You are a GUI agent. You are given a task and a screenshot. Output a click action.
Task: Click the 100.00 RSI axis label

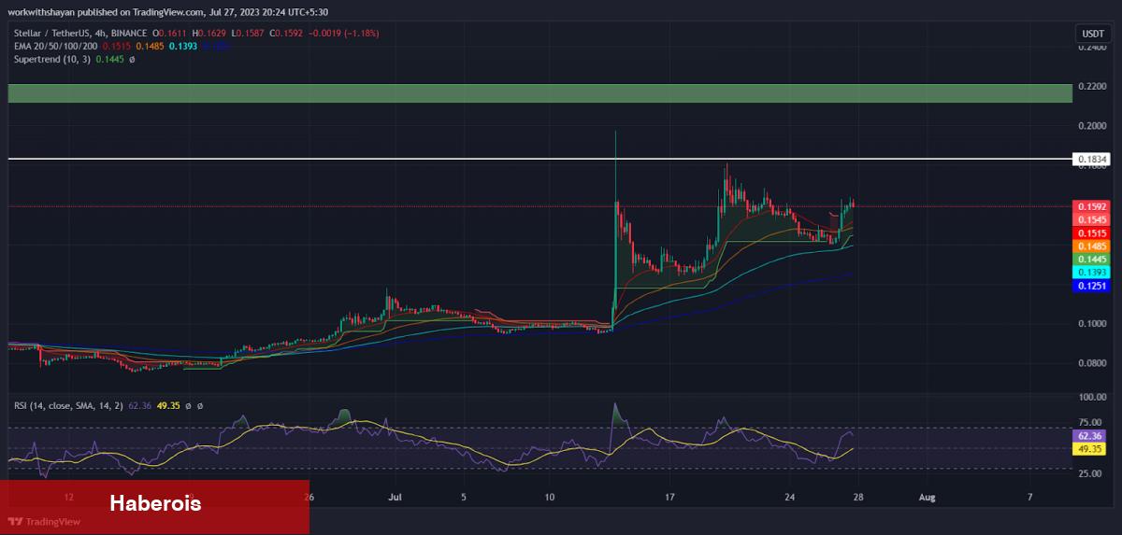tap(1092, 397)
